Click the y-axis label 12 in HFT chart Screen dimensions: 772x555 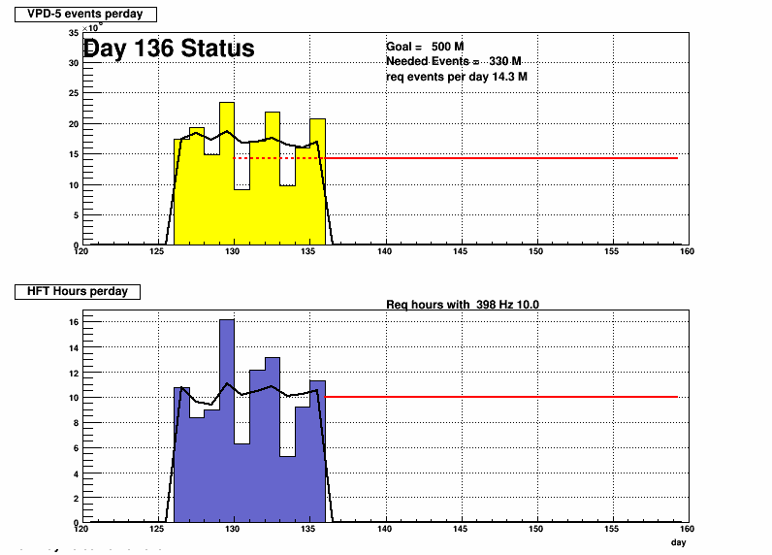pos(74,374)
